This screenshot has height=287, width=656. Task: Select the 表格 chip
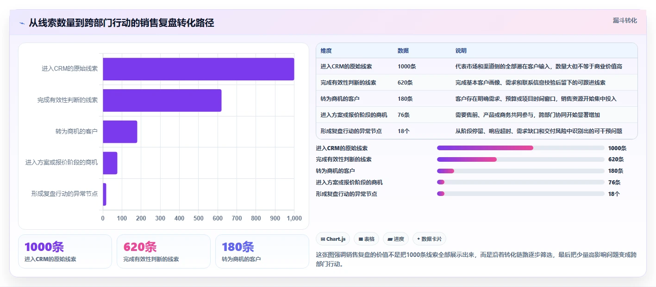tap(366, 239)
